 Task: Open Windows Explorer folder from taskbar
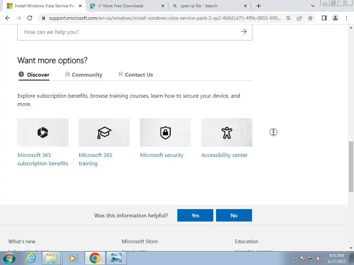(x=51, y=258)
